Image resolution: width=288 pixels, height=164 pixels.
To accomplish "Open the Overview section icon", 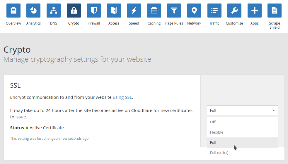I will click(13, 11).
